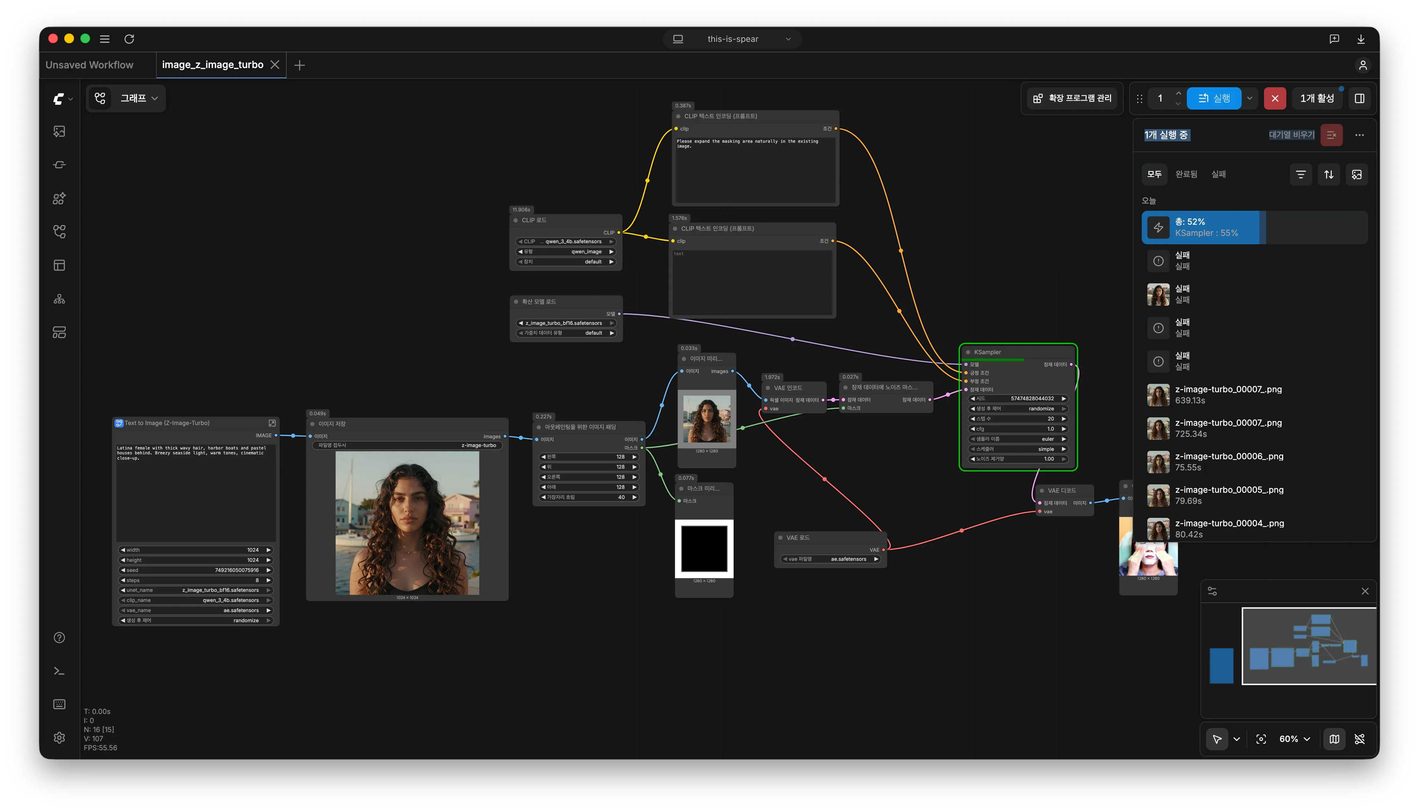Click the reload icon in the title bar
This screenshot has height=811, width=1419.
pos(129,39)
